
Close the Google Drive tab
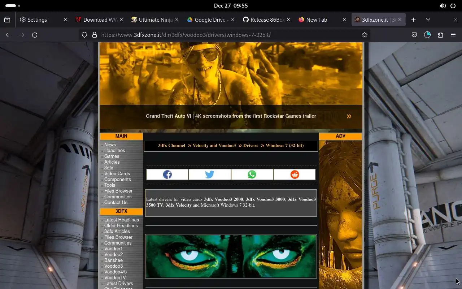233,20
